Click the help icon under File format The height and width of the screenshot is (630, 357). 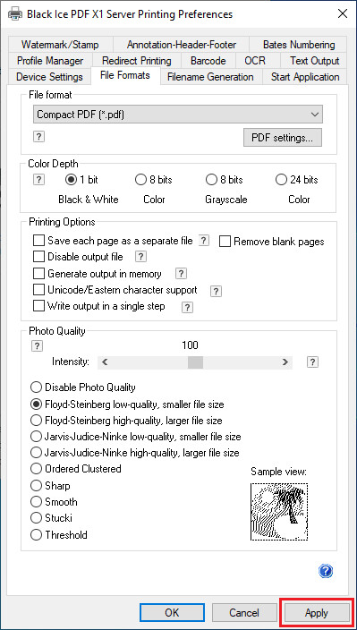click(x=38, y=137)
